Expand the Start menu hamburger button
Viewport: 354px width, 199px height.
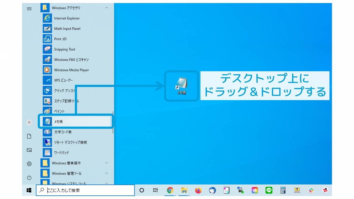point(29,9)
